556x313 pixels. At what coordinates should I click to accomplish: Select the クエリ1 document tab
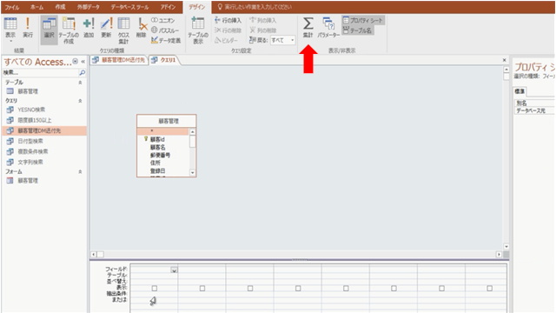tap(164, 60)
